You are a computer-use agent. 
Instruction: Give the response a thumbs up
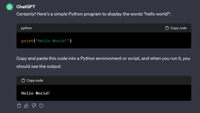coord(26,106)
